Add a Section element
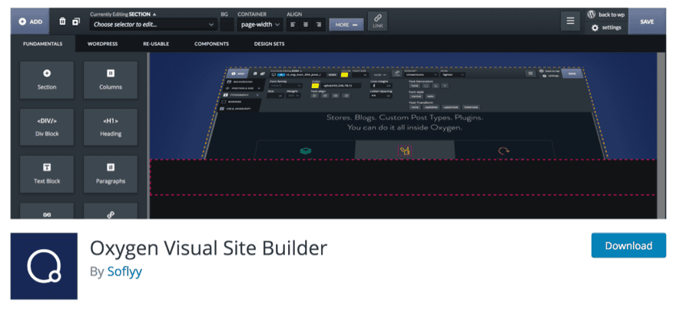The height and width of the screenshot is (315, 676). pyautogui.click(x=47, y=80)
